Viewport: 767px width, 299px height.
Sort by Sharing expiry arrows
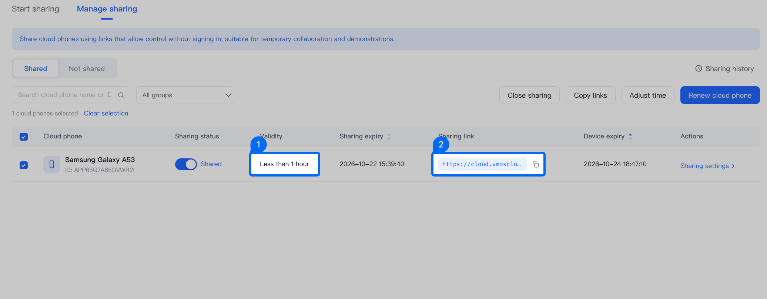389,137
